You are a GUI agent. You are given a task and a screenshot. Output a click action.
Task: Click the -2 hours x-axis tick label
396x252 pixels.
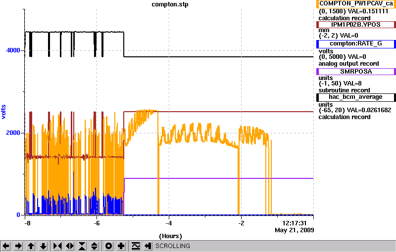[241, 223]
